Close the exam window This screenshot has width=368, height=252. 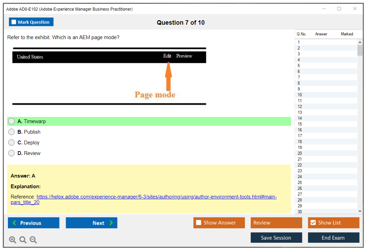tap(355, 9)
